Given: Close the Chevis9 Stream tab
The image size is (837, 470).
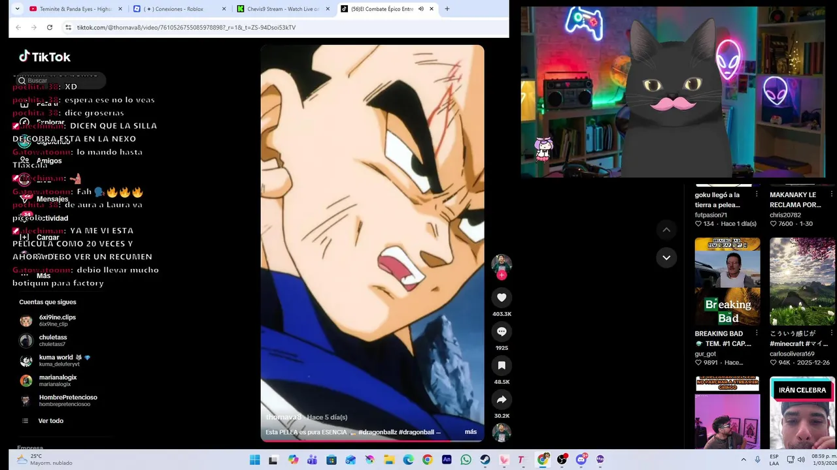Looking at the screenshot, I should tap(328, 9).
